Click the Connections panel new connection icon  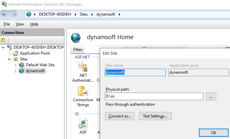3,40
